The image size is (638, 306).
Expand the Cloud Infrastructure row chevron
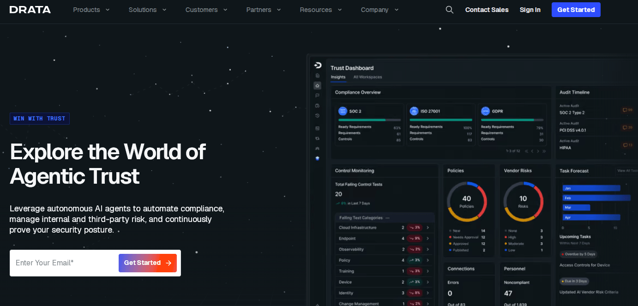coord(428,228)
